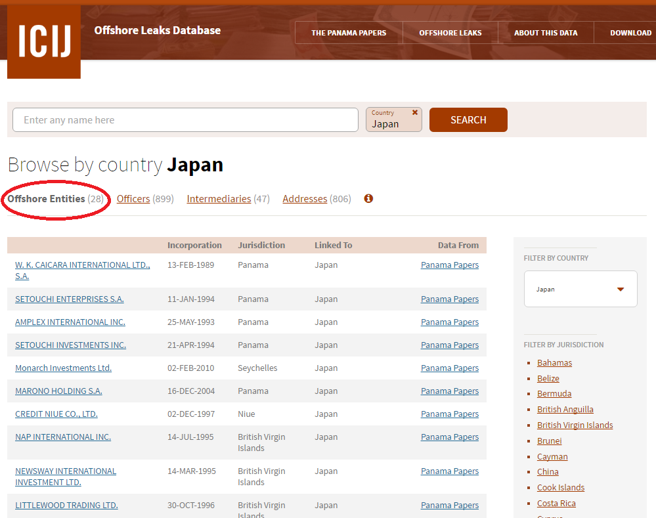Filter jurisdiction by Bermuda
Image resolution: width=656 pixels, height=518 pixels.
pyautogui.click(x=554, y=394)
